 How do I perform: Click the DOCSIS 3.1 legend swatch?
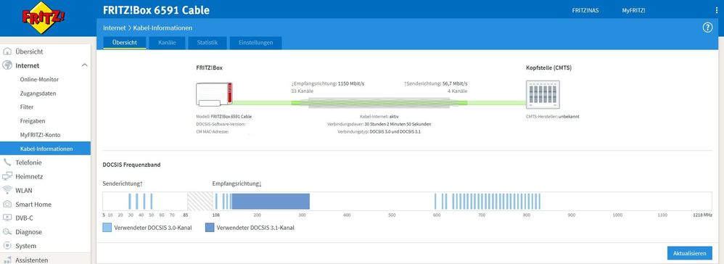pyautogui.click(x=210, y=228)
